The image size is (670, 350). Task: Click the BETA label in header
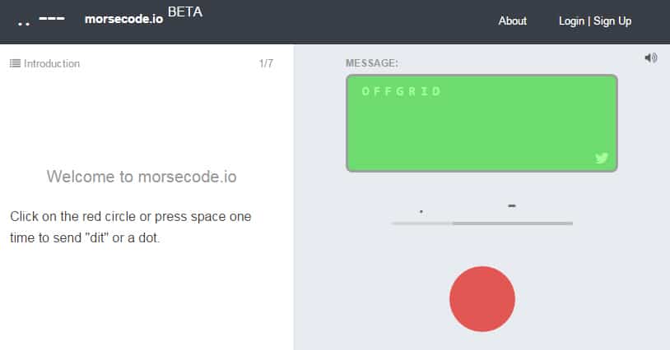point(185,12)
